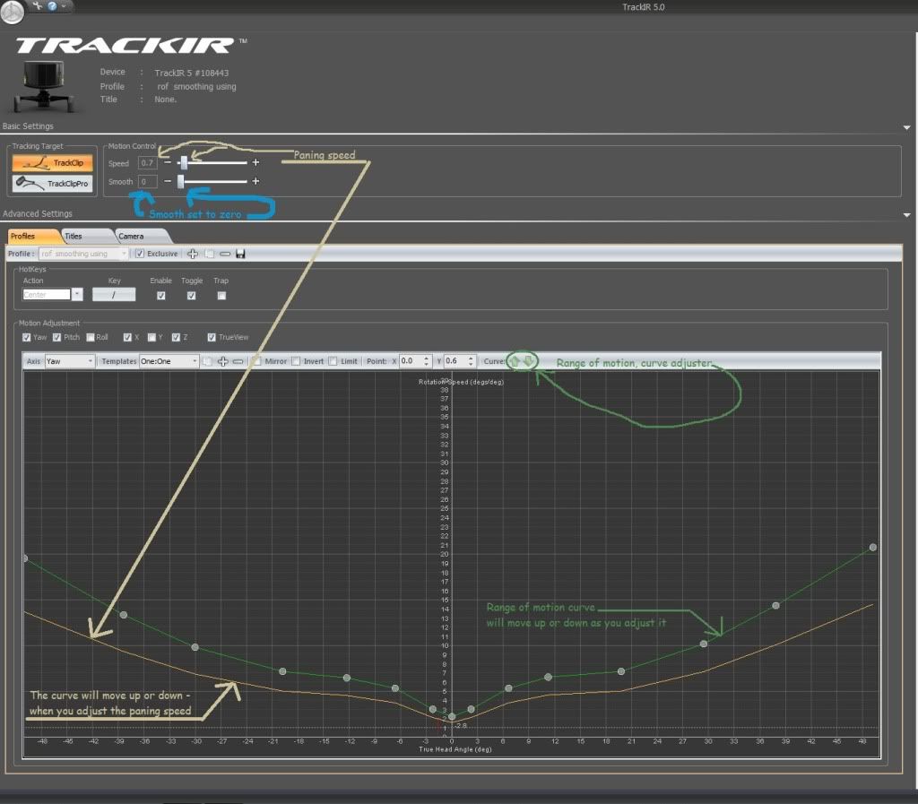Viewport: 918px width, 804px height.
Task: Add a new profile with plus icon
Action: (x=193, y=254)
